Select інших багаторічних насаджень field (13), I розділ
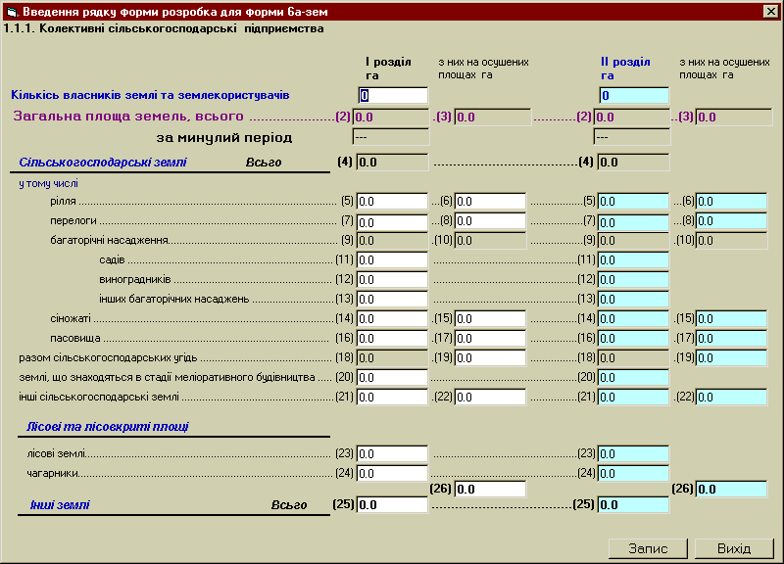 click(x=392, y=300)
